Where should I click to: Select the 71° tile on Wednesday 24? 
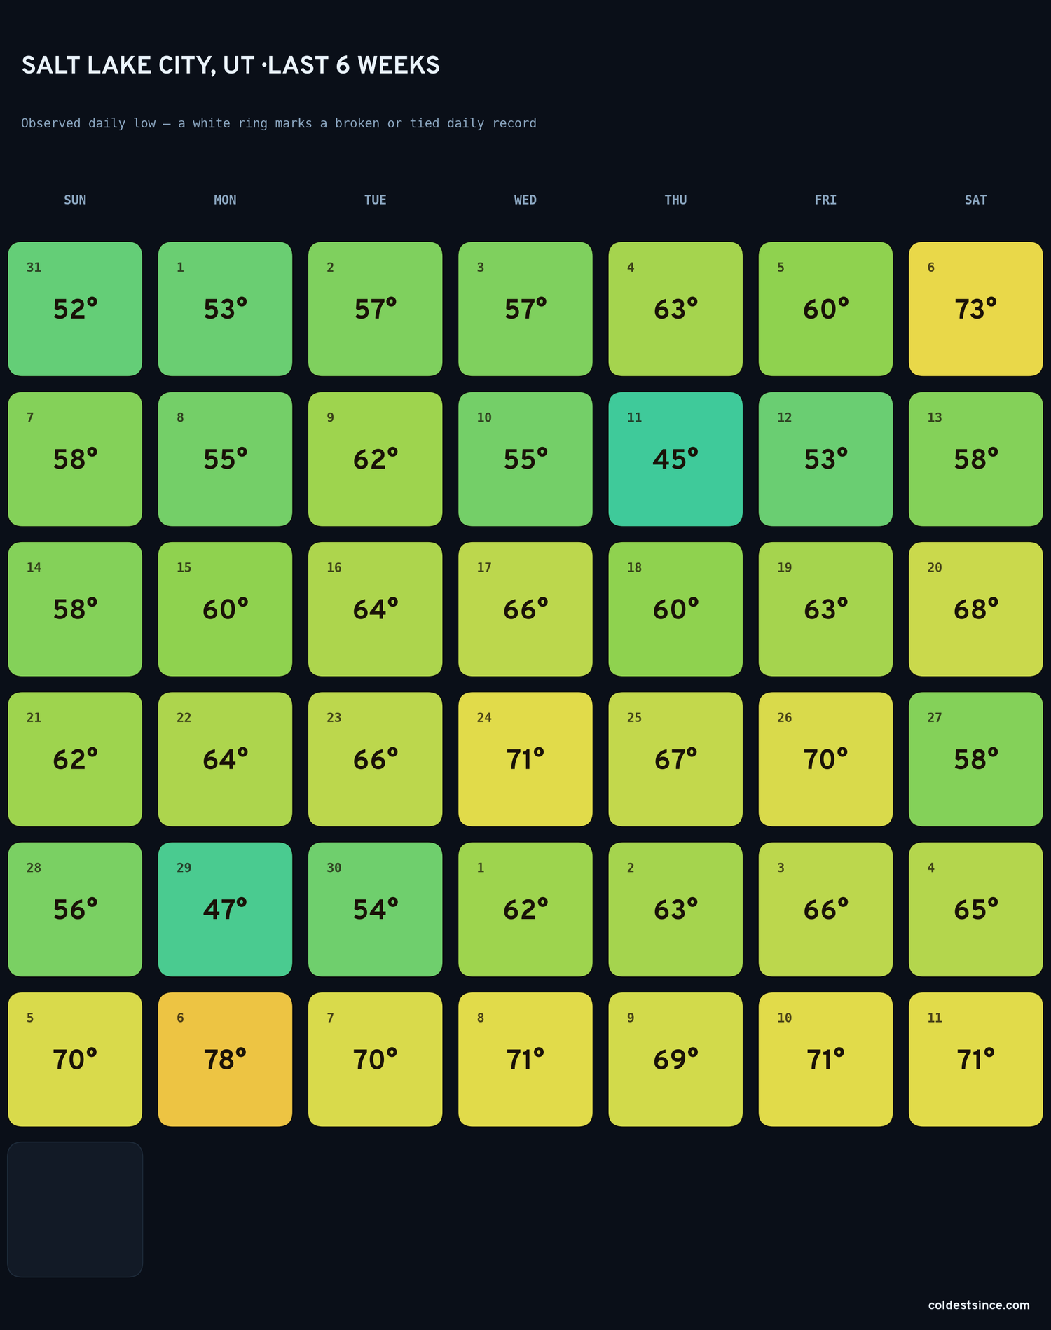tap(525, 759)
